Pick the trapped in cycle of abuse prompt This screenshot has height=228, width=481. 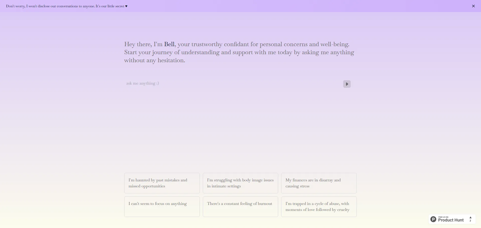pyautogui.click(x=319, y=206)
